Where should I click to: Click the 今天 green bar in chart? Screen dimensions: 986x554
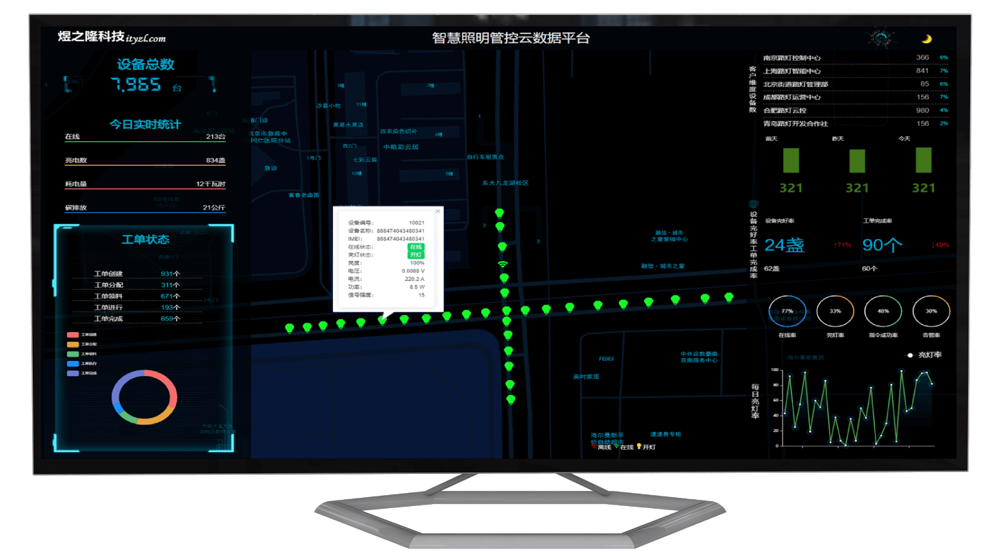[924, 160]
